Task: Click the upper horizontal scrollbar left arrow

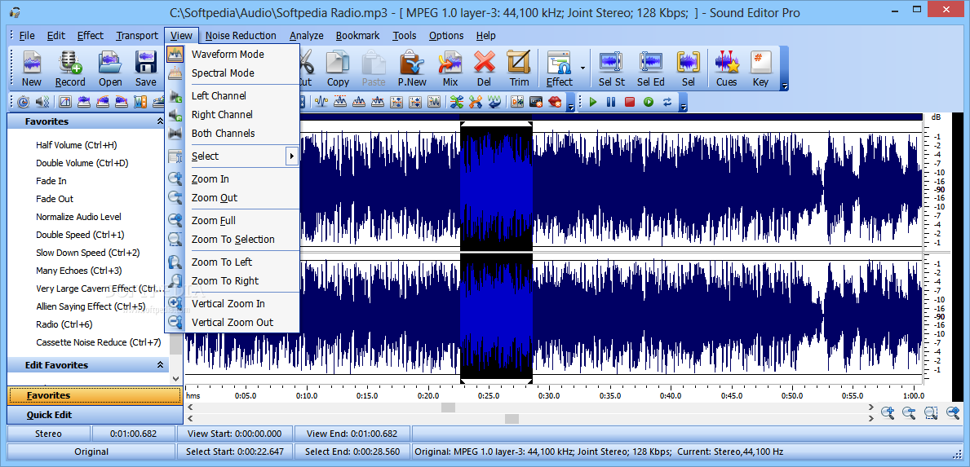Action: tap(190, 407)
